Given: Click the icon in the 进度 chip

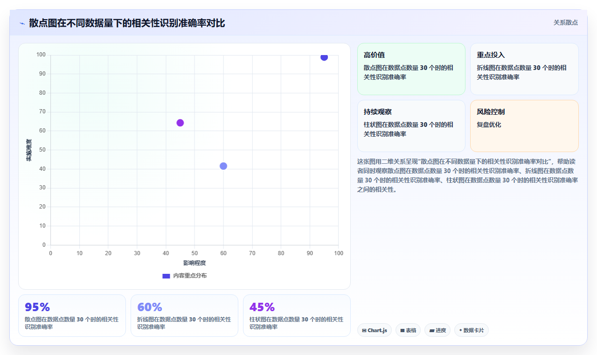Looking at the screenshot, I should pos(432,331).
